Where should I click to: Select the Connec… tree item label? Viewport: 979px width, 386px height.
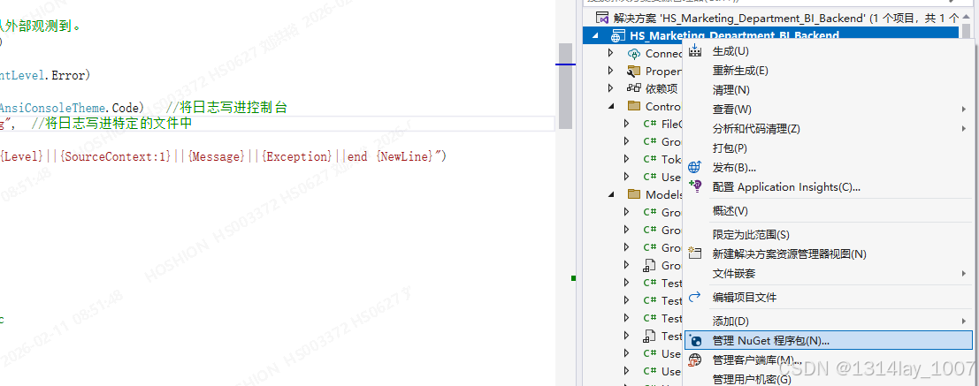tap(664, 54)
